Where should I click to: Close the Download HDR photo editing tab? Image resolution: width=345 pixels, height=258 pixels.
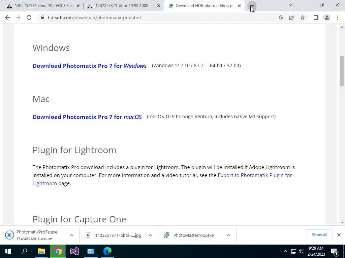point(239,6)
